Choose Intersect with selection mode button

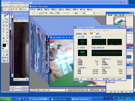point(46,13)
